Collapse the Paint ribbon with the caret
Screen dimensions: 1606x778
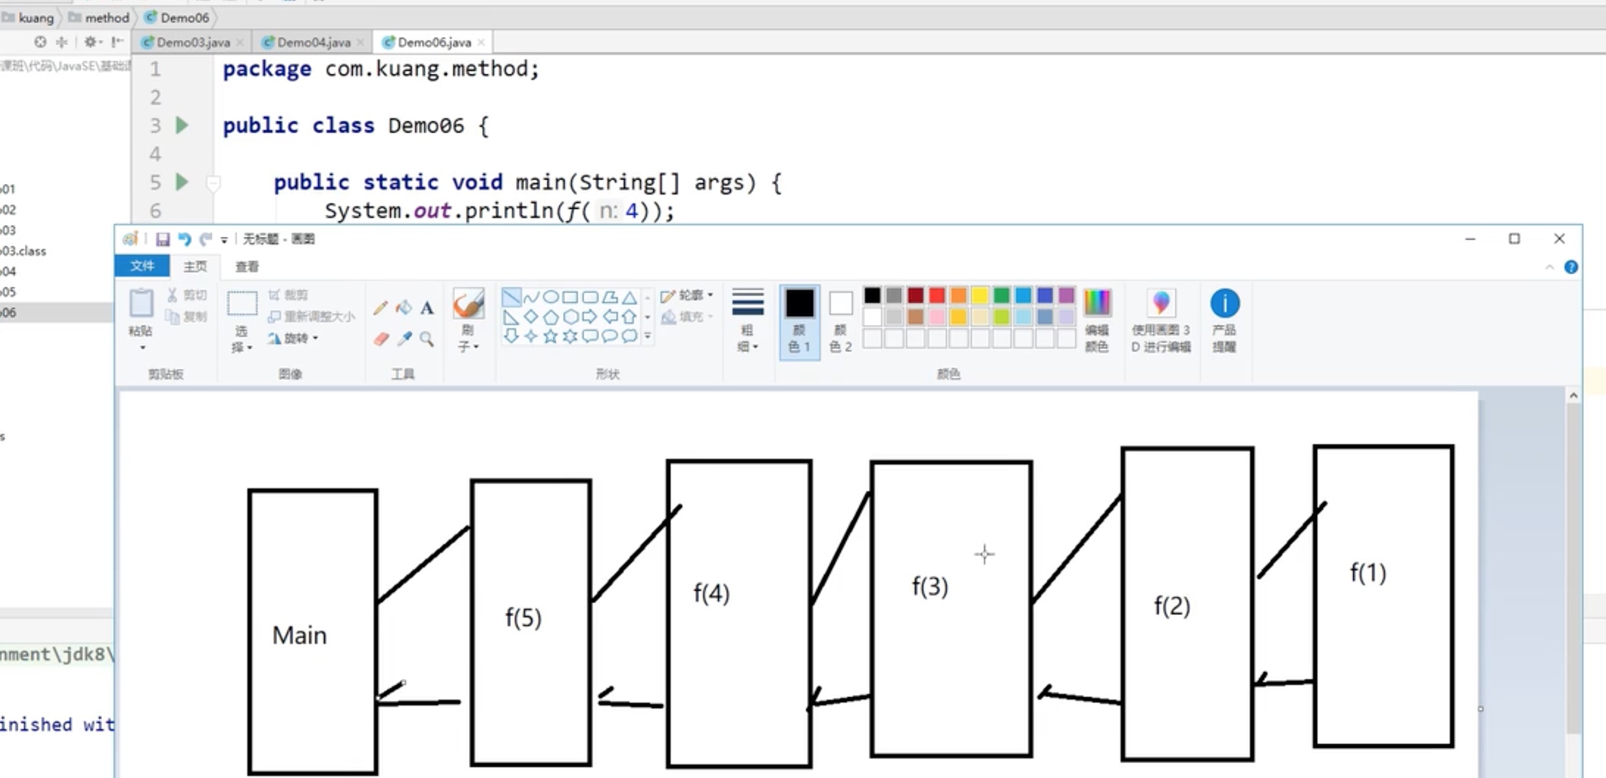point(1549,268)
